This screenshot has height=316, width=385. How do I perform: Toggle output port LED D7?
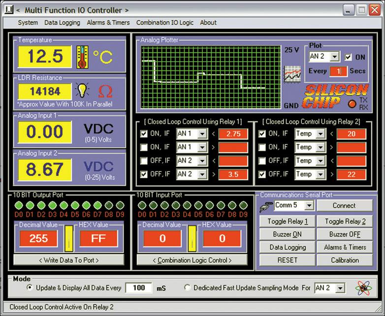(97, 206)
